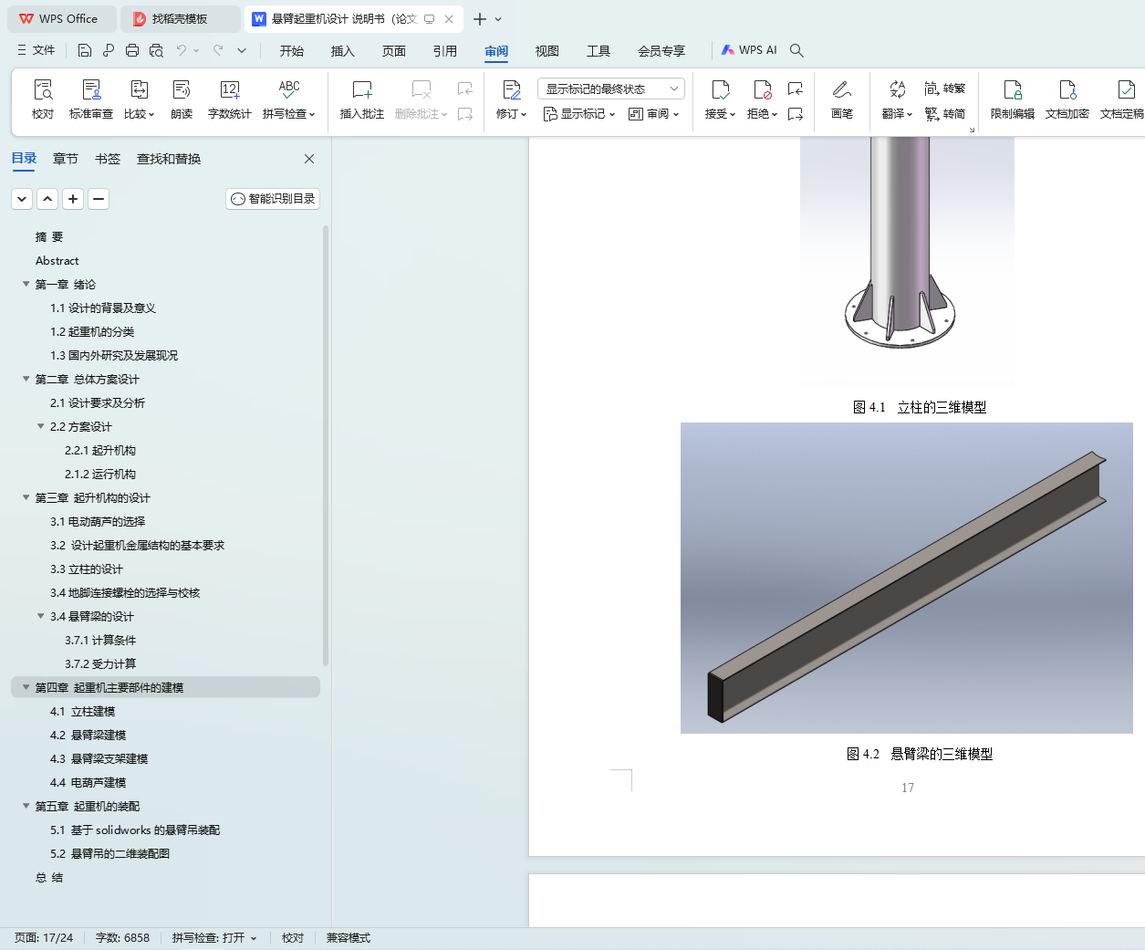Click the 文档定稿 finalize document icon
Screen dimensions: 1145x950
pyautogui.click(x=1122, y=99)
